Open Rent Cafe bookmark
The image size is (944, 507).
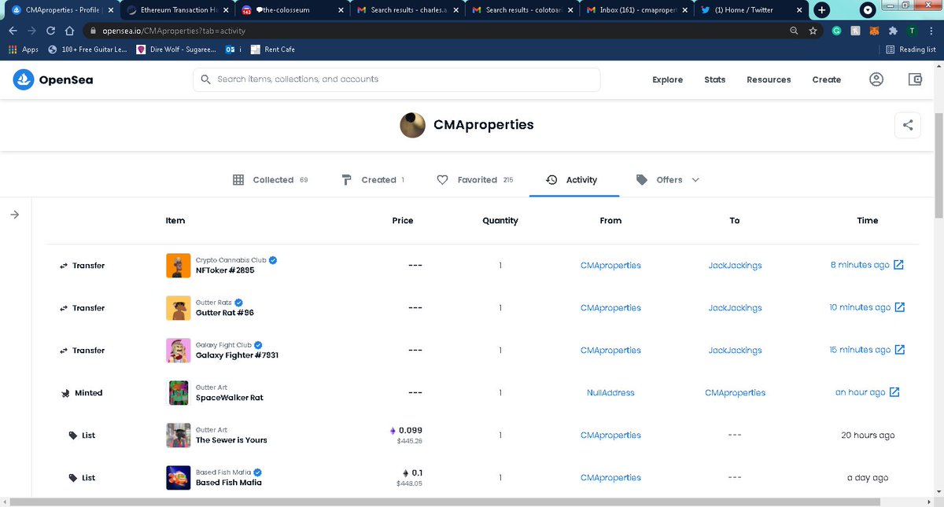click(x=272, y=49)
